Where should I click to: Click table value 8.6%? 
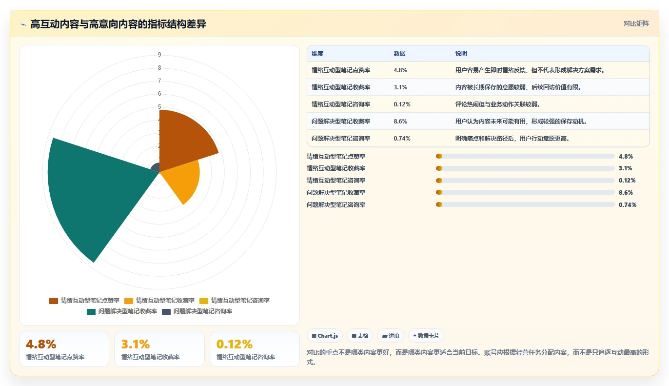400,122
